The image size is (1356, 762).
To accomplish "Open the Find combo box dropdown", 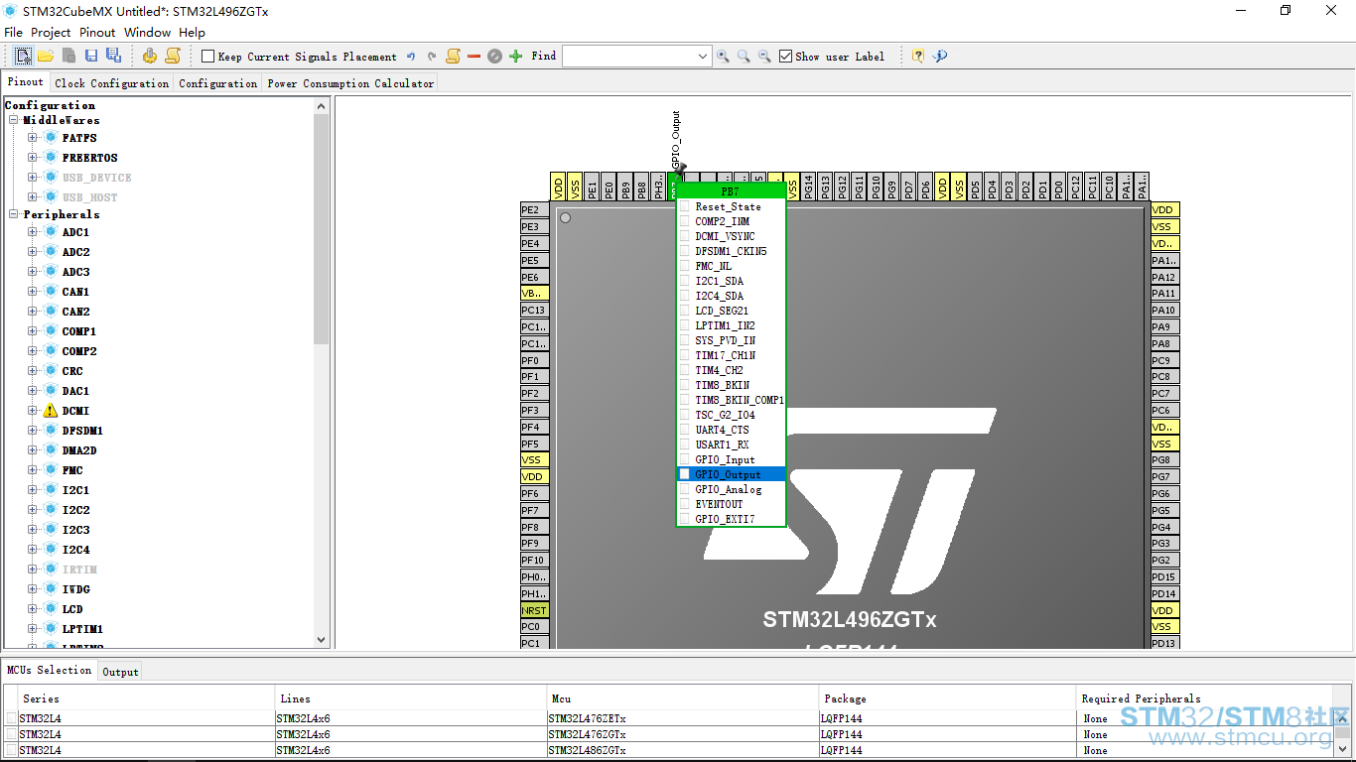I will (703, 57).
